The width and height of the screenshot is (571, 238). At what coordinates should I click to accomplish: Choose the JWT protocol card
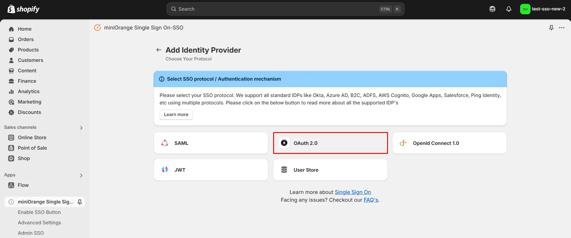click(x=211, y=170)
